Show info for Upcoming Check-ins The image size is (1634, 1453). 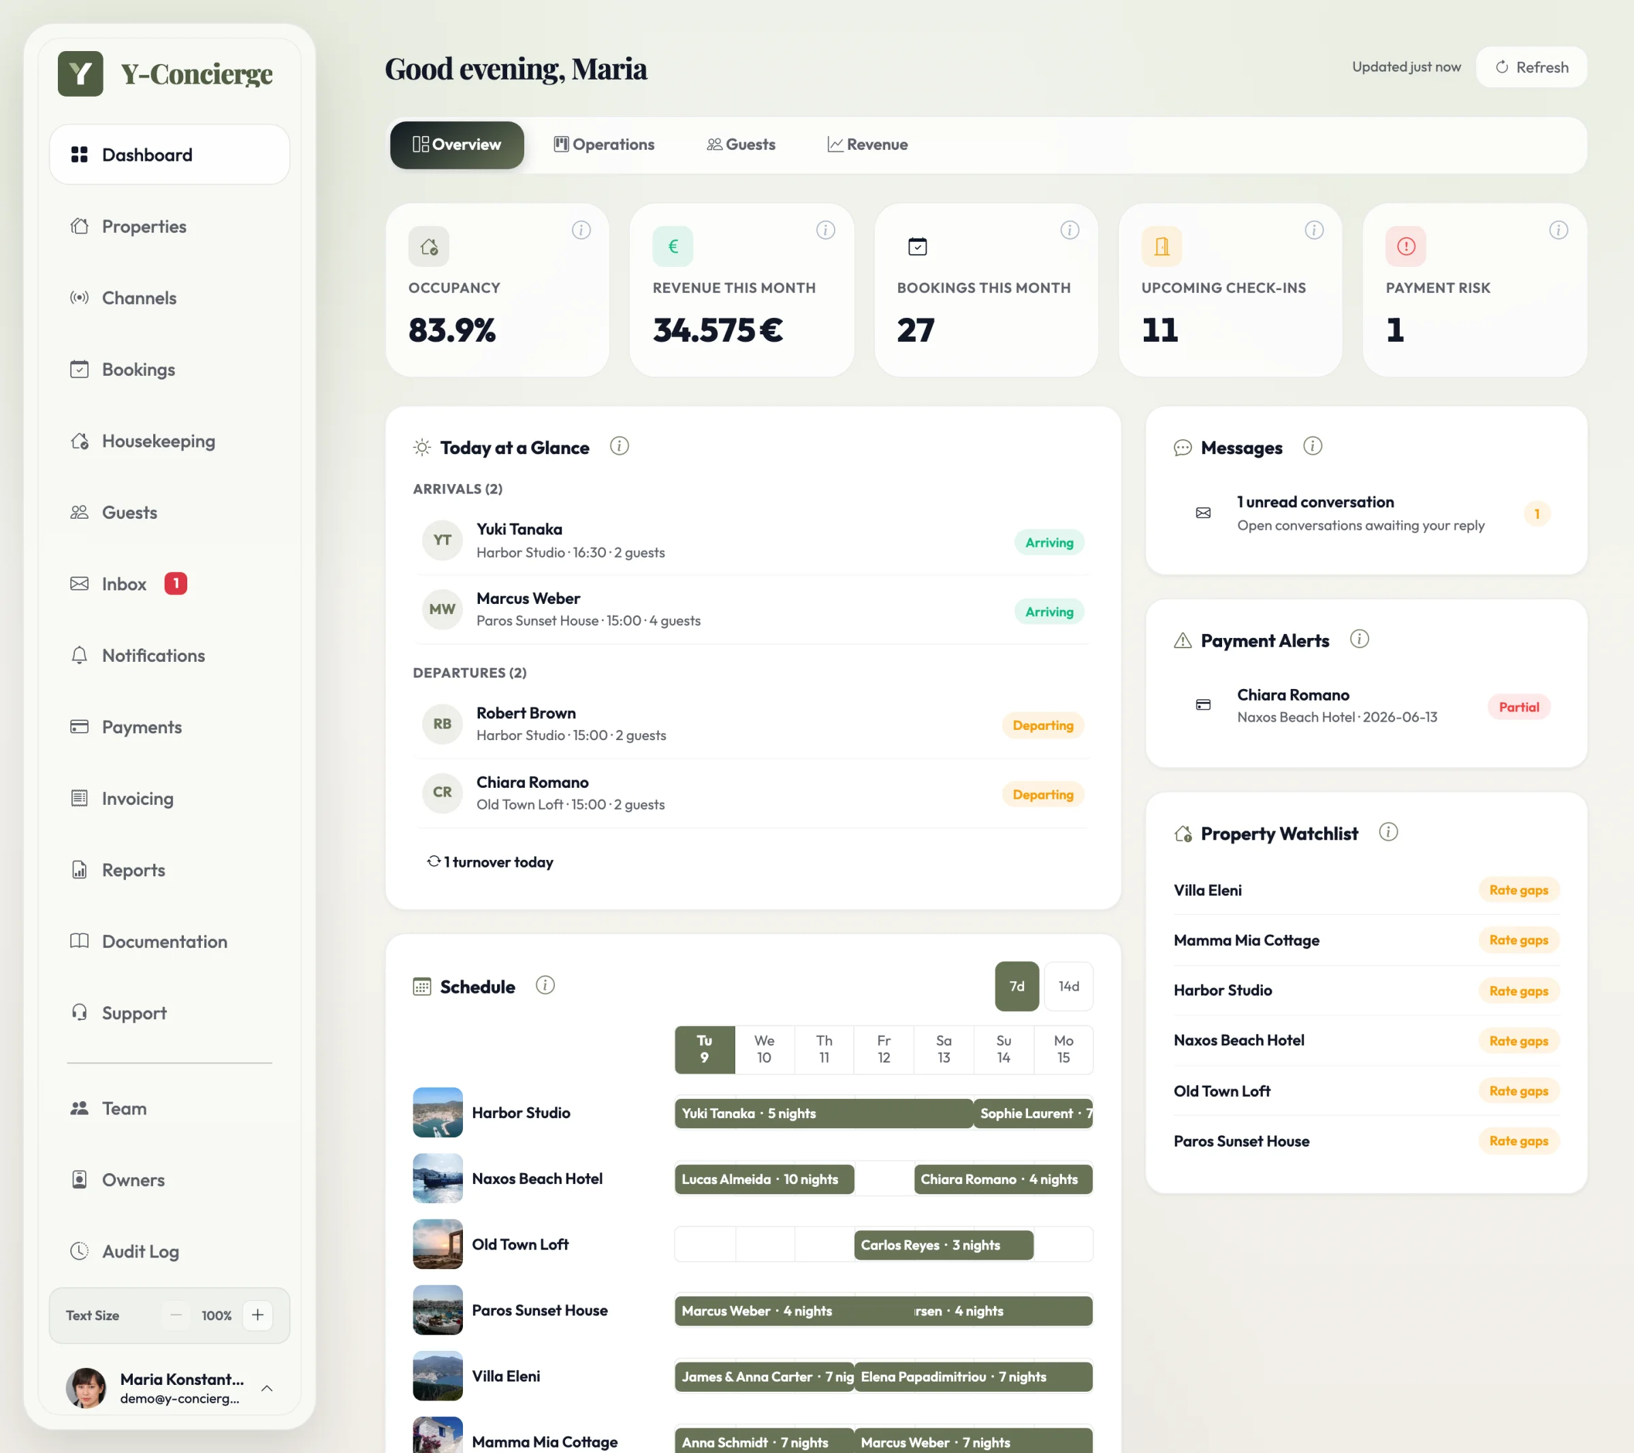click(x=1314, y=230)
